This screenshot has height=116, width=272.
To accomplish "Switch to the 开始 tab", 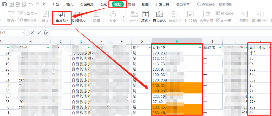I will 56,5.
